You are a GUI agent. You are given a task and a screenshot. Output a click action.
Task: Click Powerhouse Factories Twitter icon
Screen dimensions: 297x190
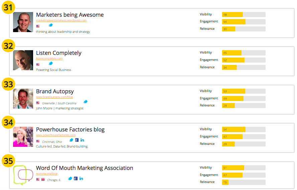tap(71, 140)
